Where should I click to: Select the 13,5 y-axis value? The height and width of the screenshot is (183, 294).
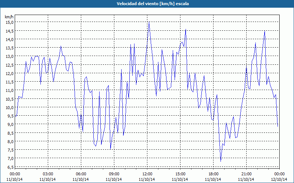pos(10,48)
